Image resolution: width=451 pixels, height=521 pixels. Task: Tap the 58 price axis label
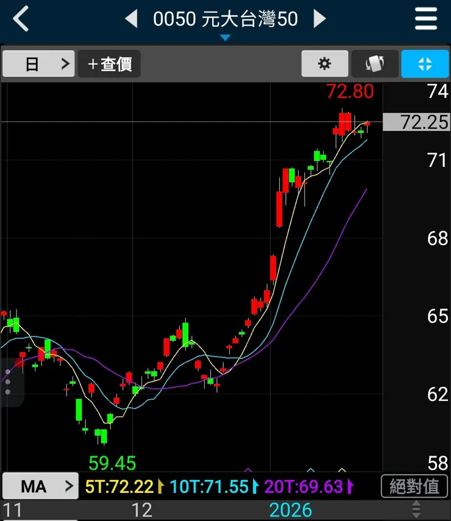(438, 463)
